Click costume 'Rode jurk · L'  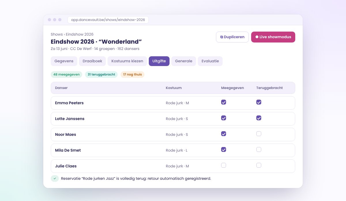(x=176, y=150)
